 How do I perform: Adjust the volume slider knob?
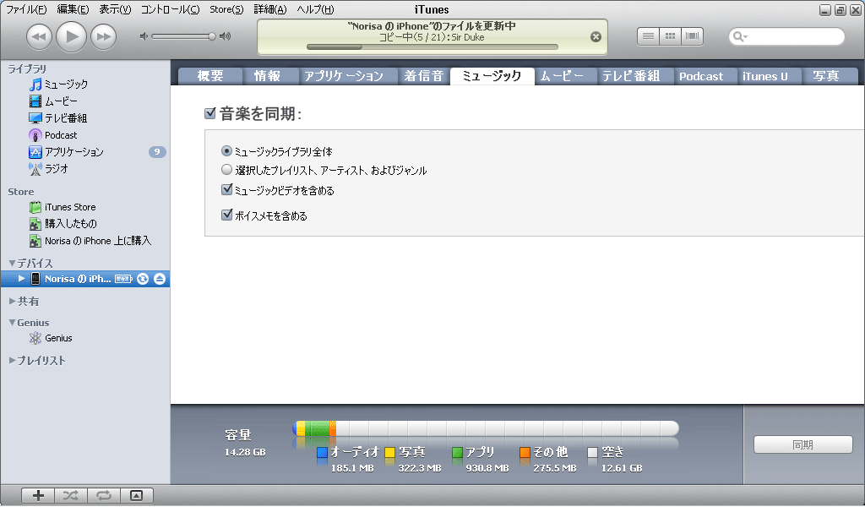coord(212,36)
